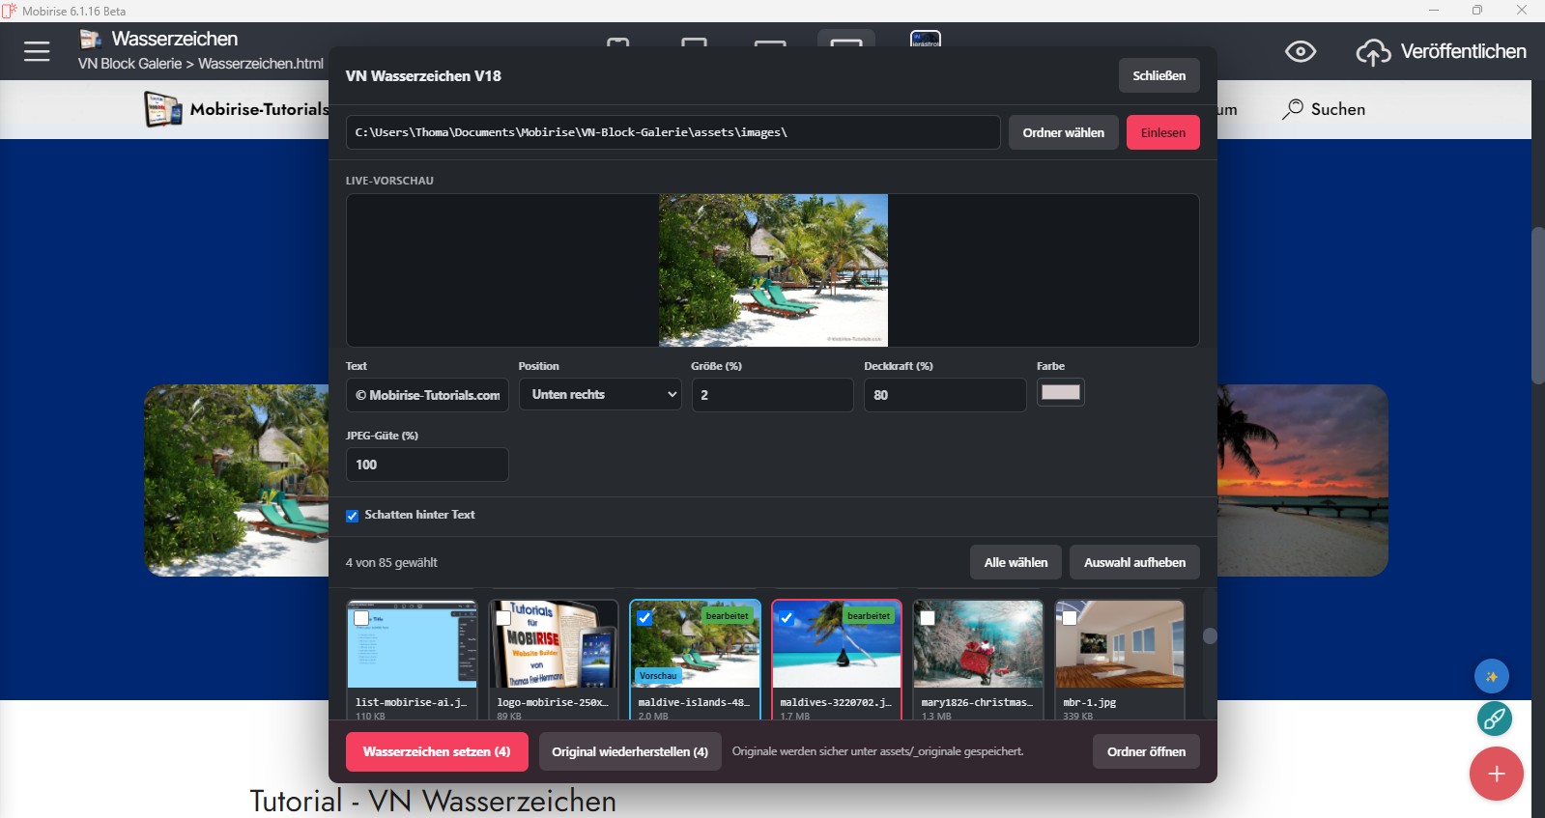The width and height of the screenshot is (1545, 818).
Task: Click the Größe (%) input field
Action: point(773,395)
